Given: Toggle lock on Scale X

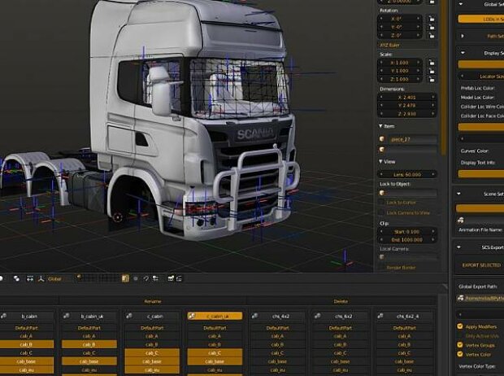Looking at the screenshot, I should pyautogui.click(x=432, y=63).
